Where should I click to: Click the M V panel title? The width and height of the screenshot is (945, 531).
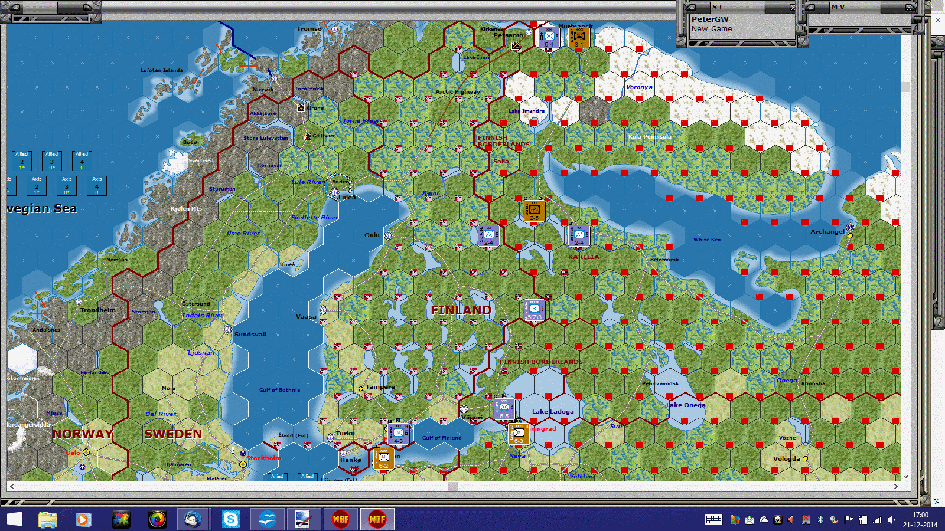tap(838, 7)
